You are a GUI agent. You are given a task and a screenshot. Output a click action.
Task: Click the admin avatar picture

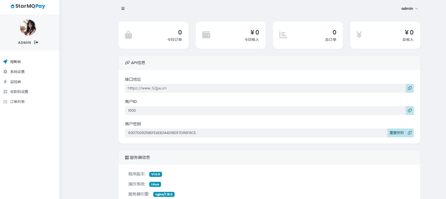click(28, 27)
